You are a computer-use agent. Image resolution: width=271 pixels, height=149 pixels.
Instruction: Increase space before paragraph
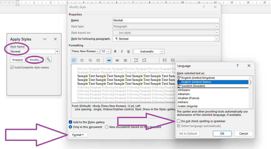coord(136,60)
